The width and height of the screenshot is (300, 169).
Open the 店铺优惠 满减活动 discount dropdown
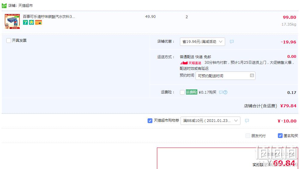(x=202, y=42)
